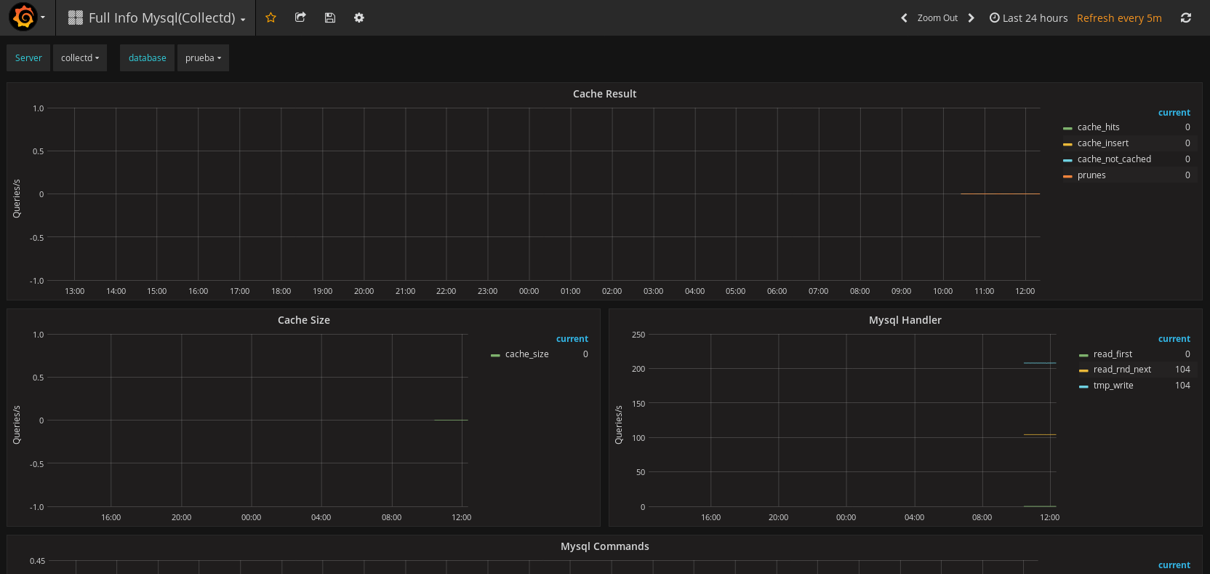Open the prueba database dropdown
The width and height of the screenshot is (1210, 574).
pos(203,58)
